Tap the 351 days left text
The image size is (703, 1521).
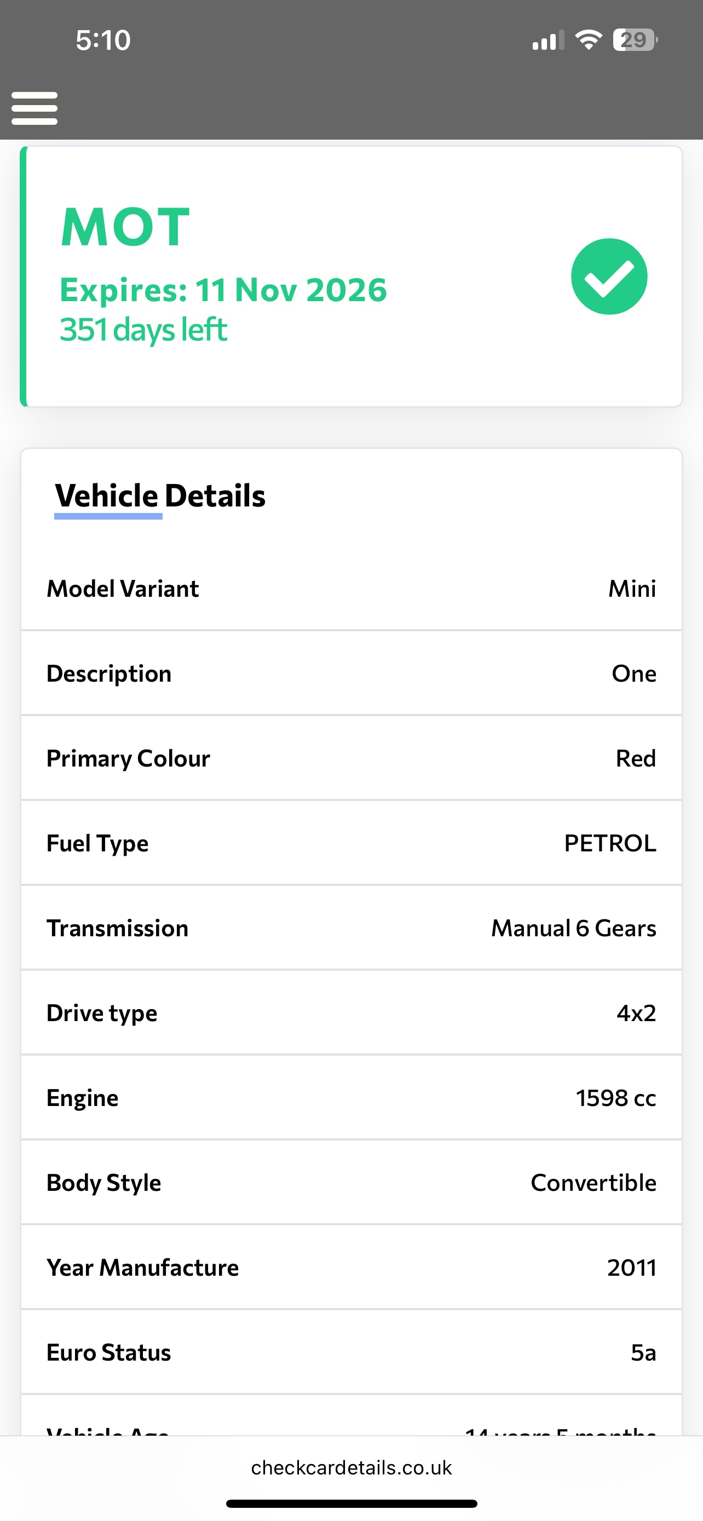(143, 330)
